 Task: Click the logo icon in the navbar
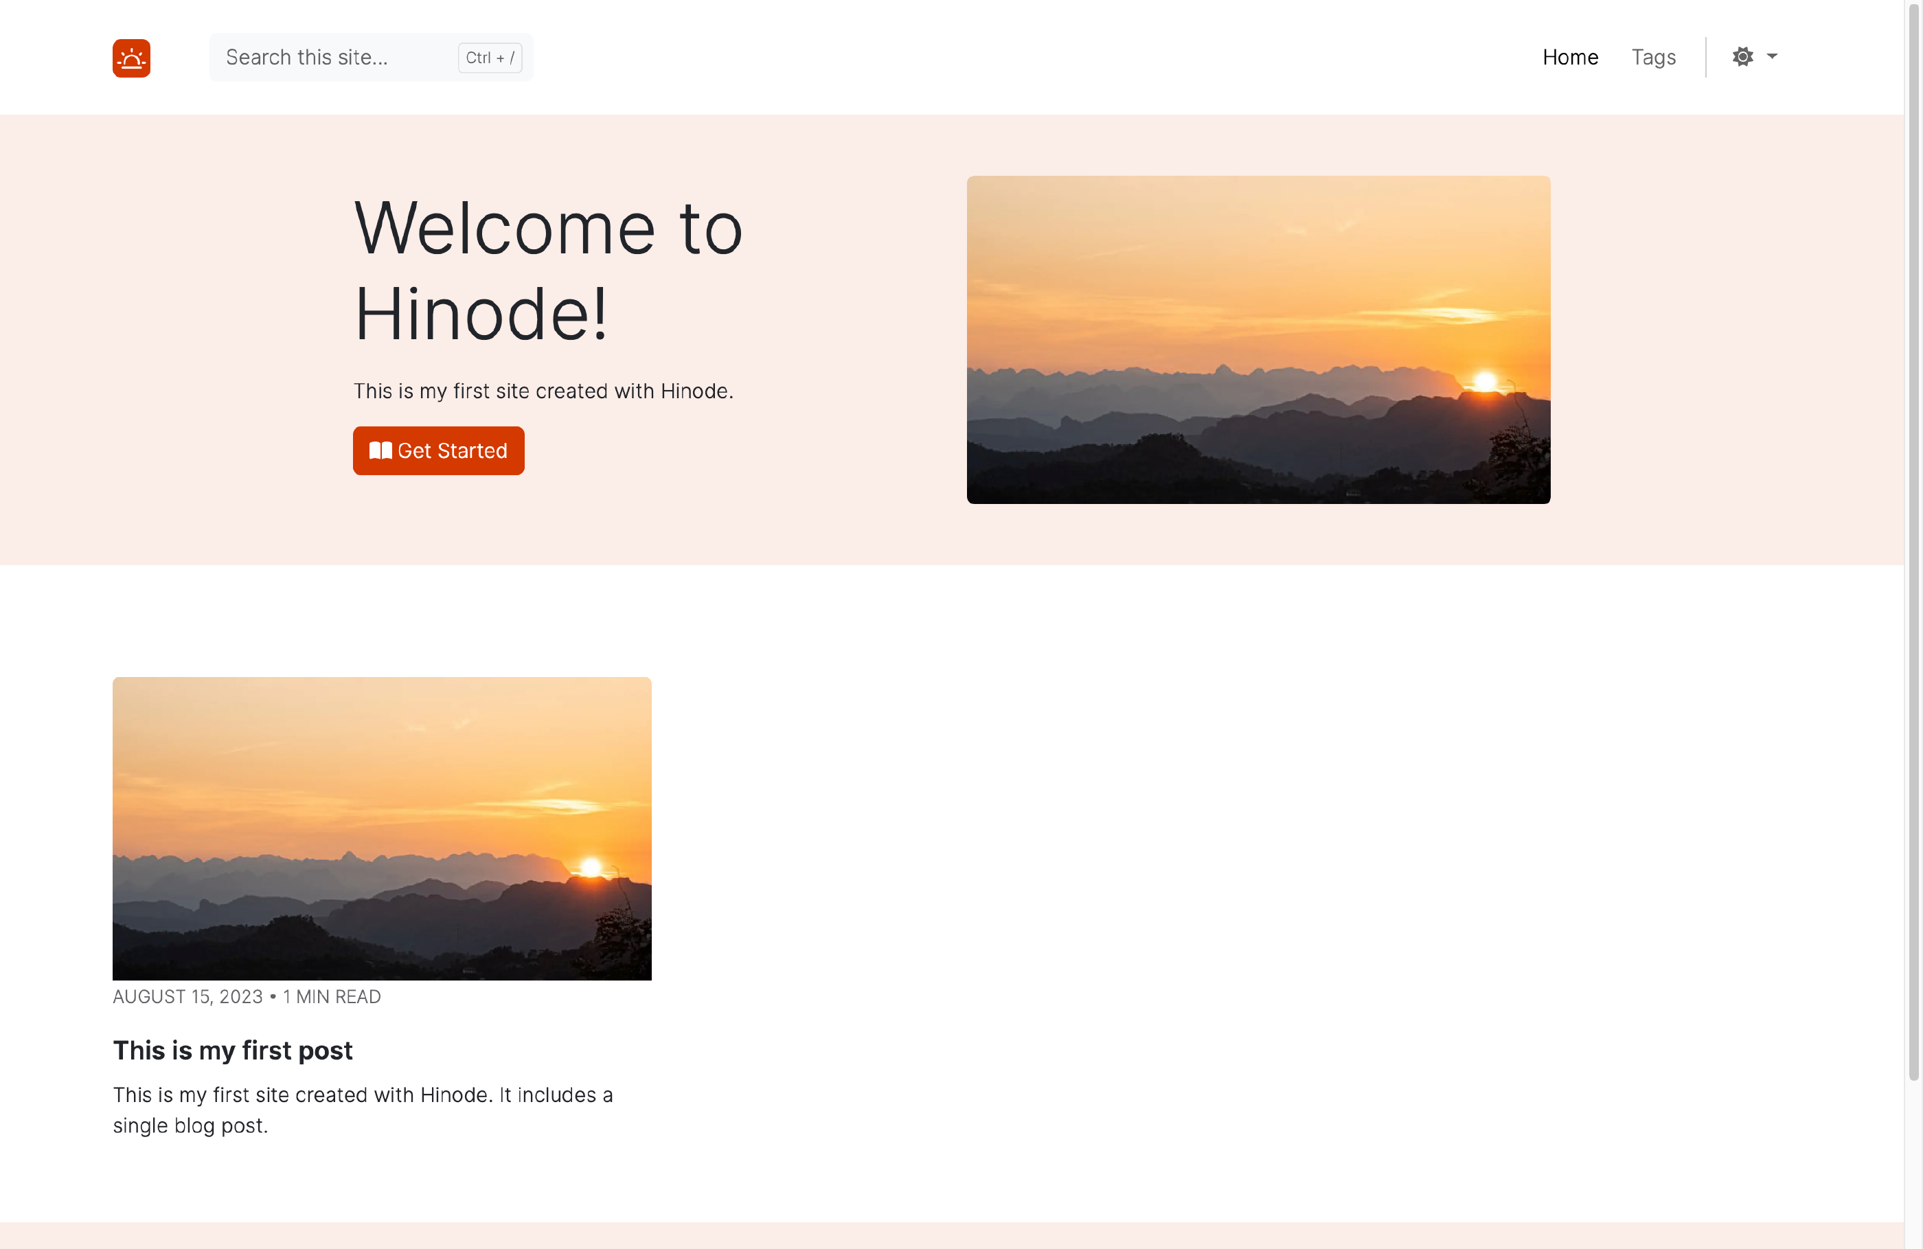(x=131, y=58)
